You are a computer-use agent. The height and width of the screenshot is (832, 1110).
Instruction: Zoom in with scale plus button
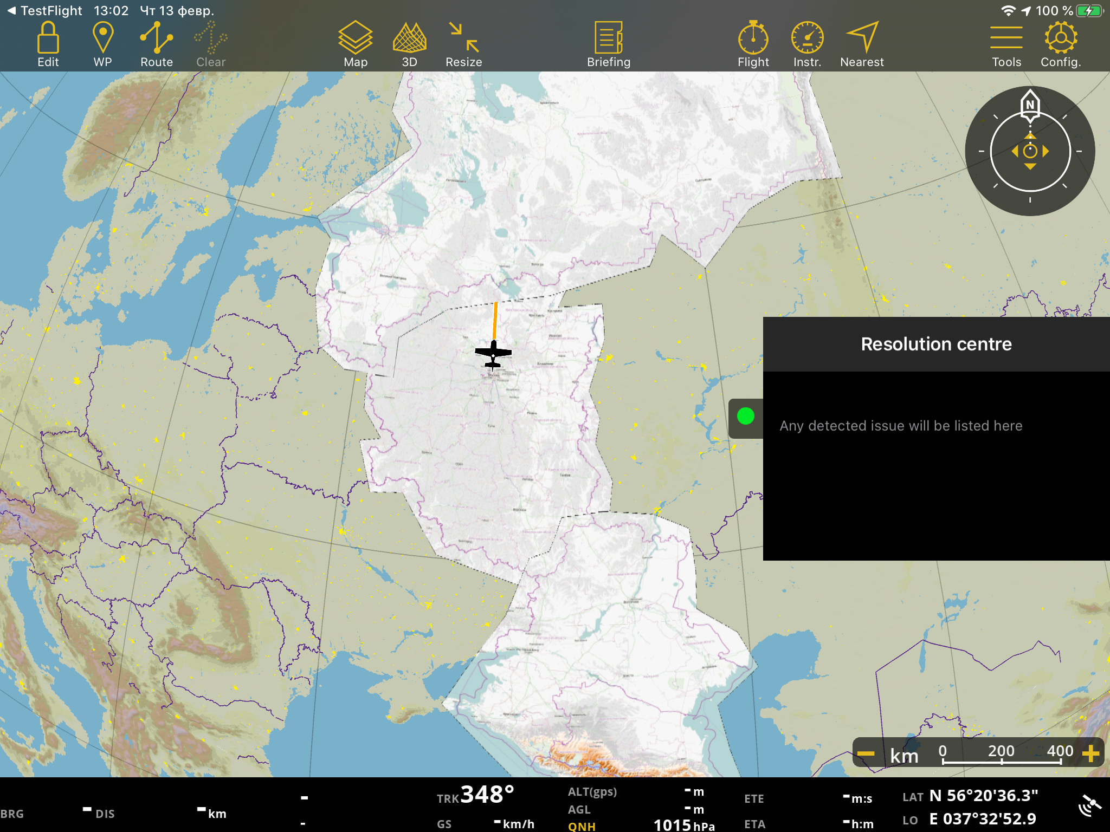[1090, 753]
